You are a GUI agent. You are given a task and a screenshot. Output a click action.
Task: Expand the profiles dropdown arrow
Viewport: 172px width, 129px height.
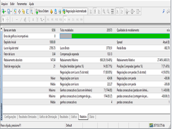12,11
